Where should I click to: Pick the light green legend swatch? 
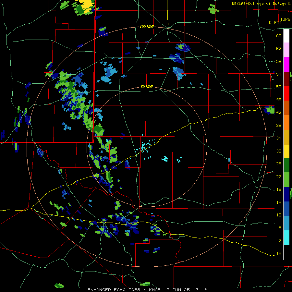286,180
